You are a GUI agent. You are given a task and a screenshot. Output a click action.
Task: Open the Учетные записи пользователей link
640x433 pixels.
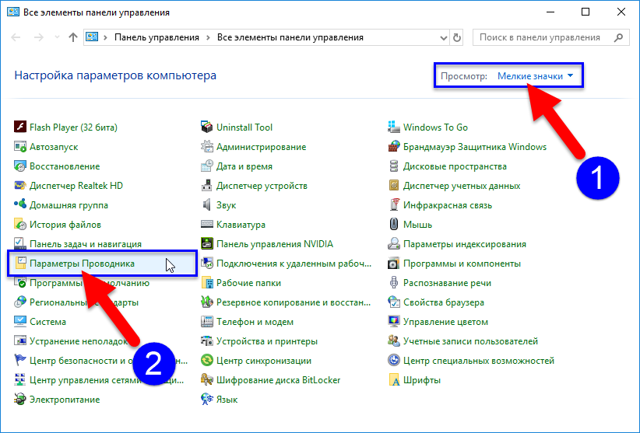click(x=470, y=341)
